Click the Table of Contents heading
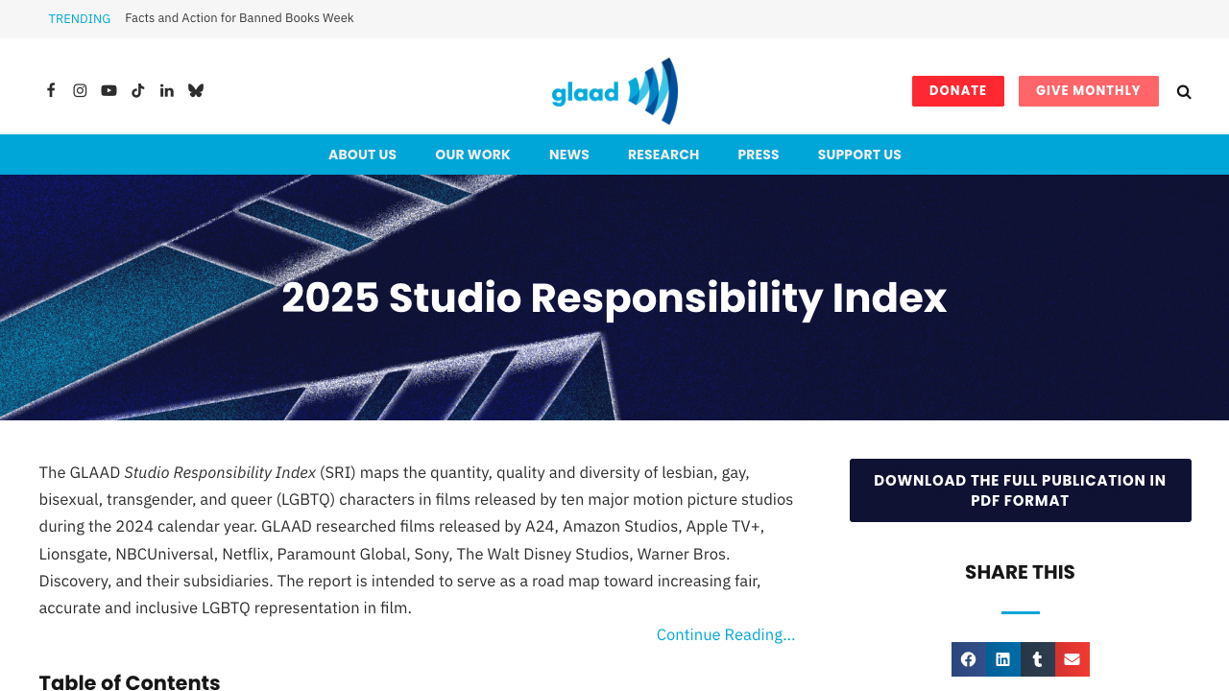 click(130, 681)
